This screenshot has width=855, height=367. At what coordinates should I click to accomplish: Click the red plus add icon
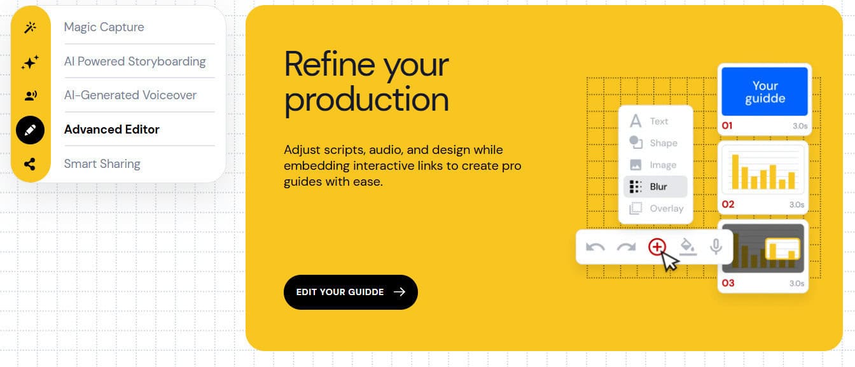click(x=657, y=246)
